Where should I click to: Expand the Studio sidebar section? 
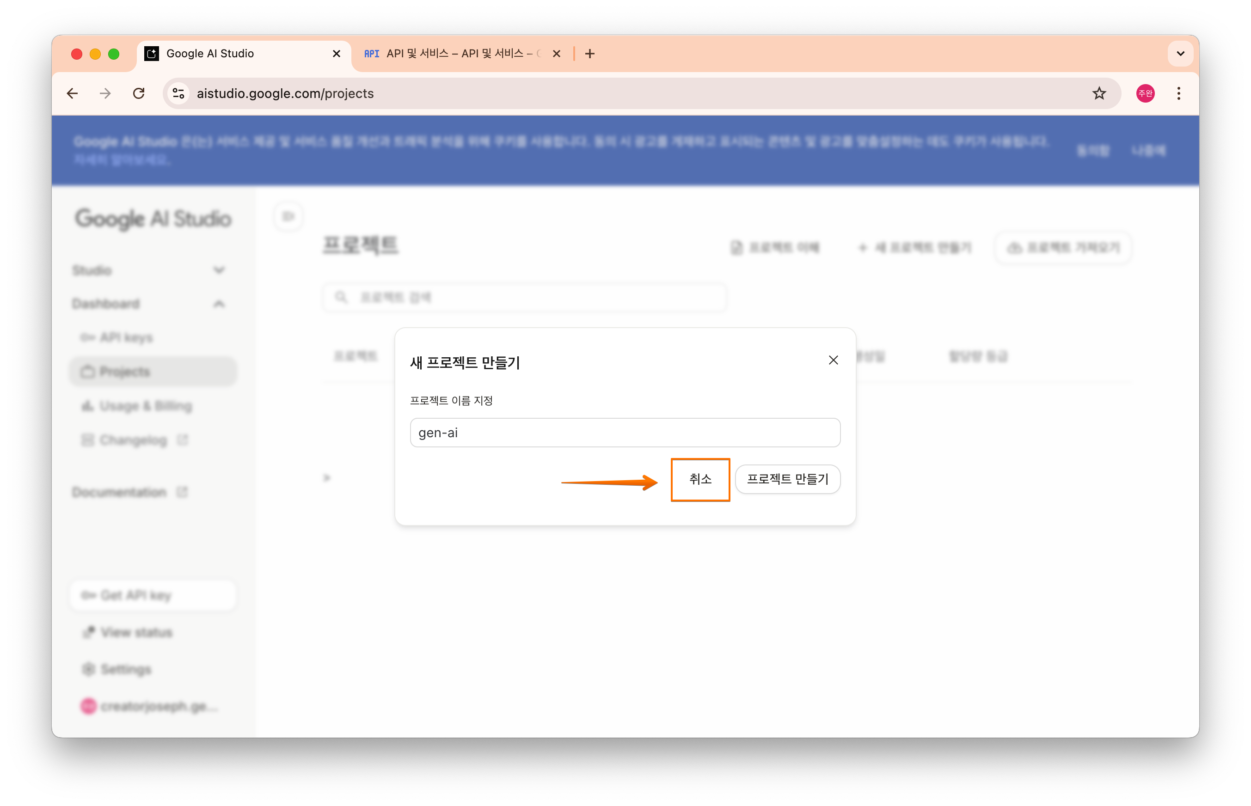(219, 270)
